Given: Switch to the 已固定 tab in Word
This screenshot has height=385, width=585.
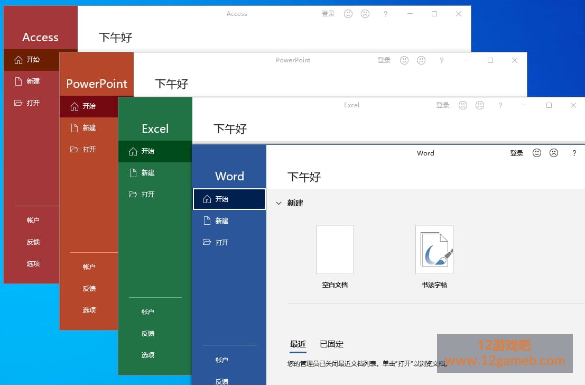Looking at the screenshot, I should (x=331, y=344).
